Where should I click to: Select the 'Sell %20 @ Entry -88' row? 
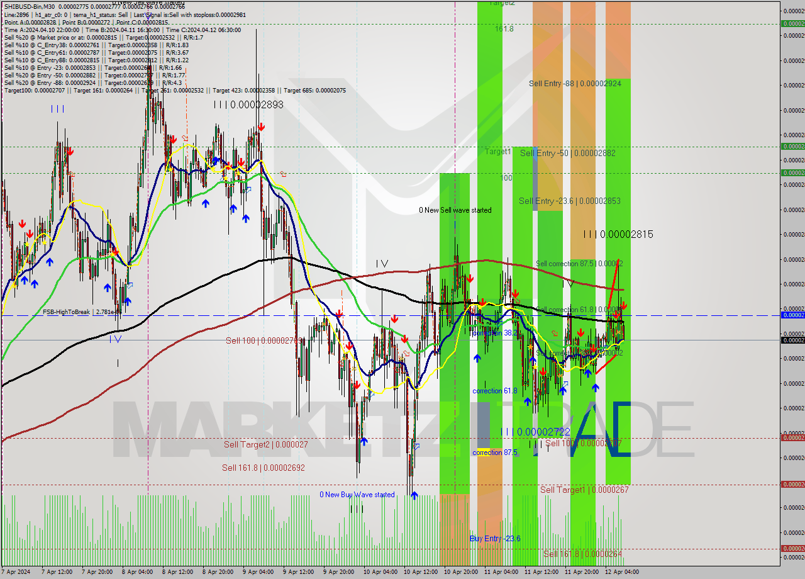point(92,82)
